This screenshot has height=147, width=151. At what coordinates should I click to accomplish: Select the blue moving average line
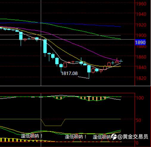point(80,24)
